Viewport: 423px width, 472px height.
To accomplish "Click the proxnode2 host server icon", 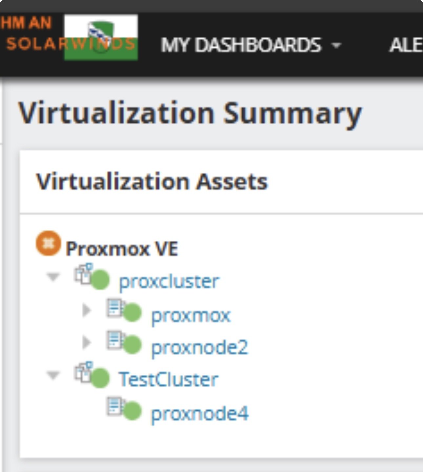I will tap(114, 340).
